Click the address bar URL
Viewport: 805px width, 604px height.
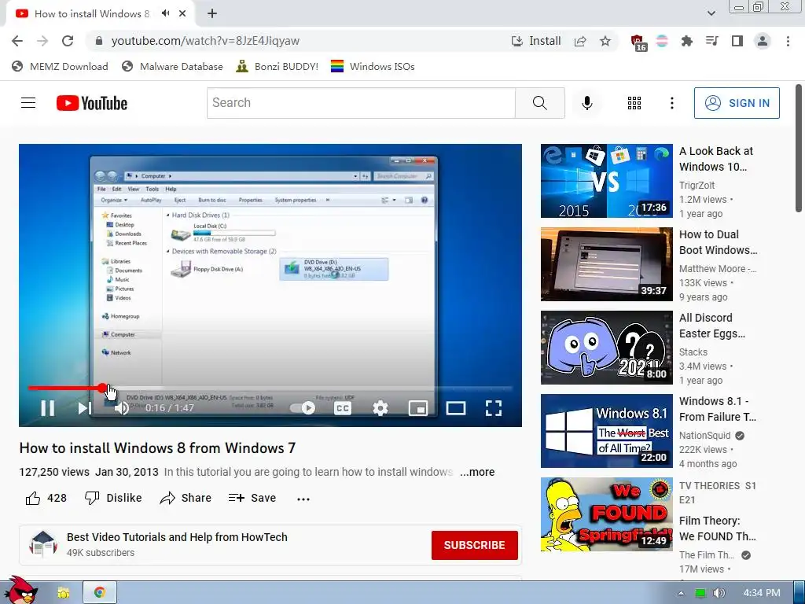[205, 41]
